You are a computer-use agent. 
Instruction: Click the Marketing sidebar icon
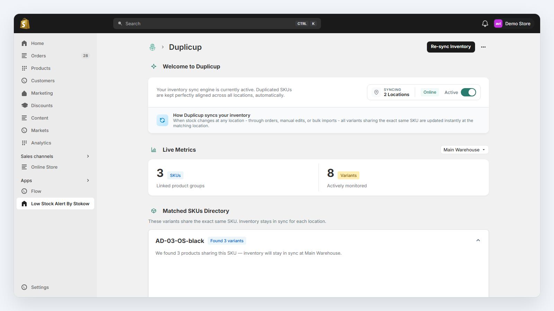tap(24, 93)
